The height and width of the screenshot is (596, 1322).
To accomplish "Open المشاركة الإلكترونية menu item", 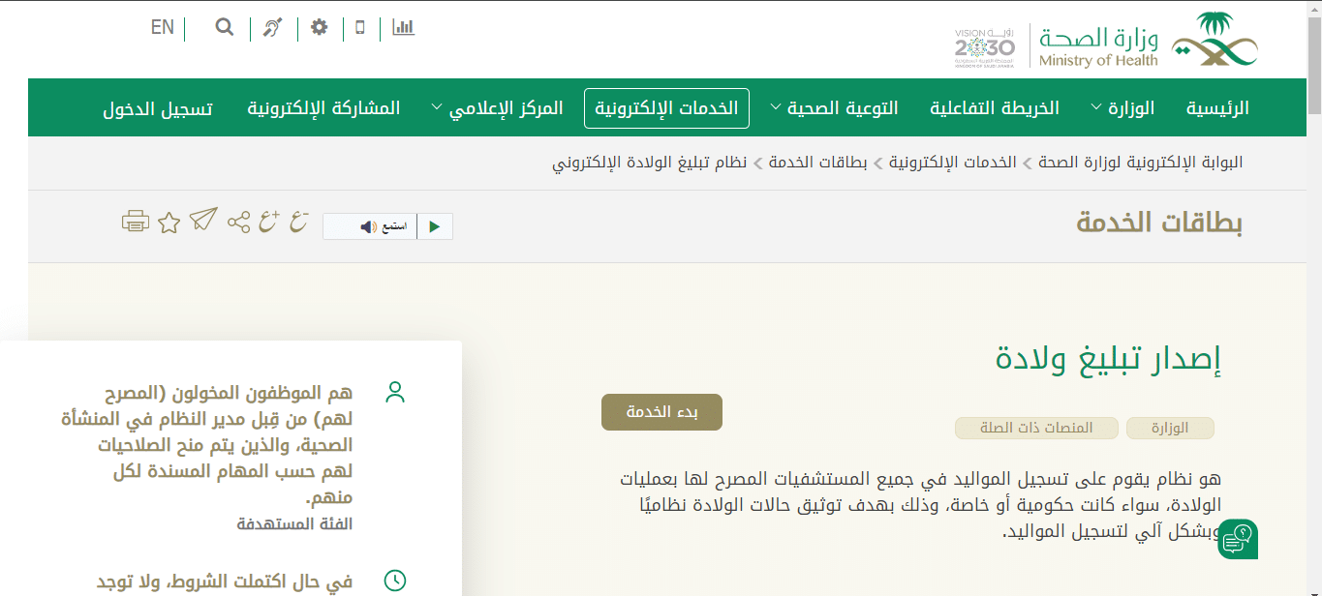I will tap(323, 108).
